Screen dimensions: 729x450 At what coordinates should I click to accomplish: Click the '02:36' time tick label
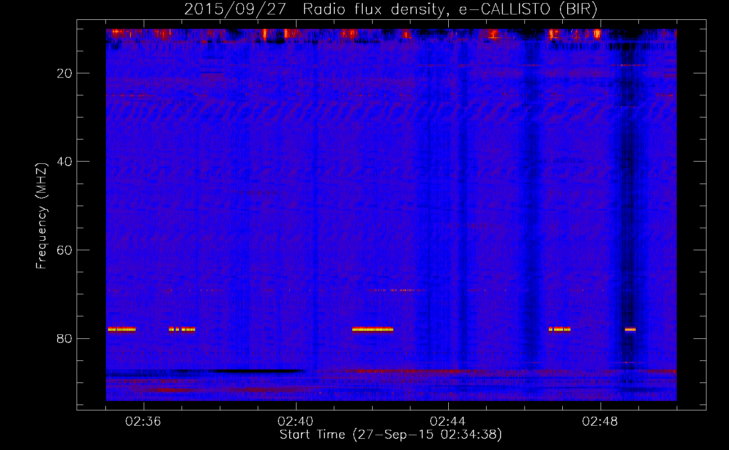click(143, 422)
